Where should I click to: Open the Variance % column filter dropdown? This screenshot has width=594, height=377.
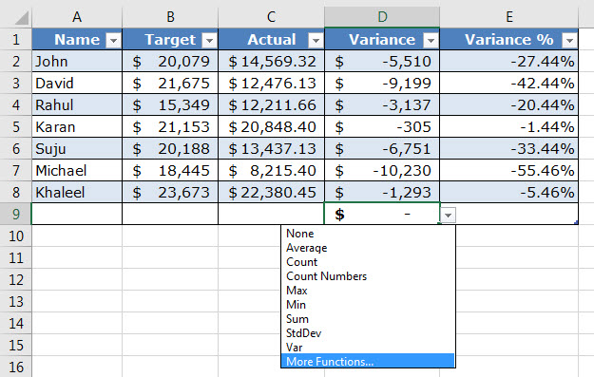pos(569,40)
